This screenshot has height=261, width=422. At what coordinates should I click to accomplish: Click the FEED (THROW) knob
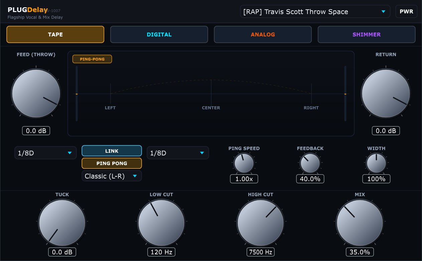tap(36, 94)
